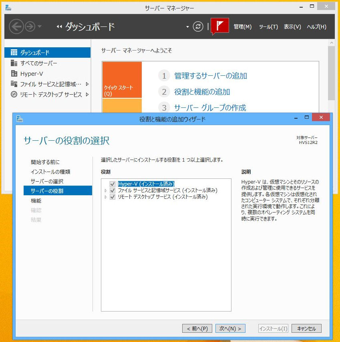
Task: Expand リモート デスクトップ サービス sidebar arrow
Action: [x=87, y=95]
